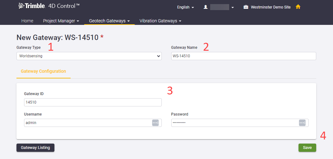Open the Gateway Type Worldsensing select box
The width and height of the screenshot is (333, 159).
[89, 56]
